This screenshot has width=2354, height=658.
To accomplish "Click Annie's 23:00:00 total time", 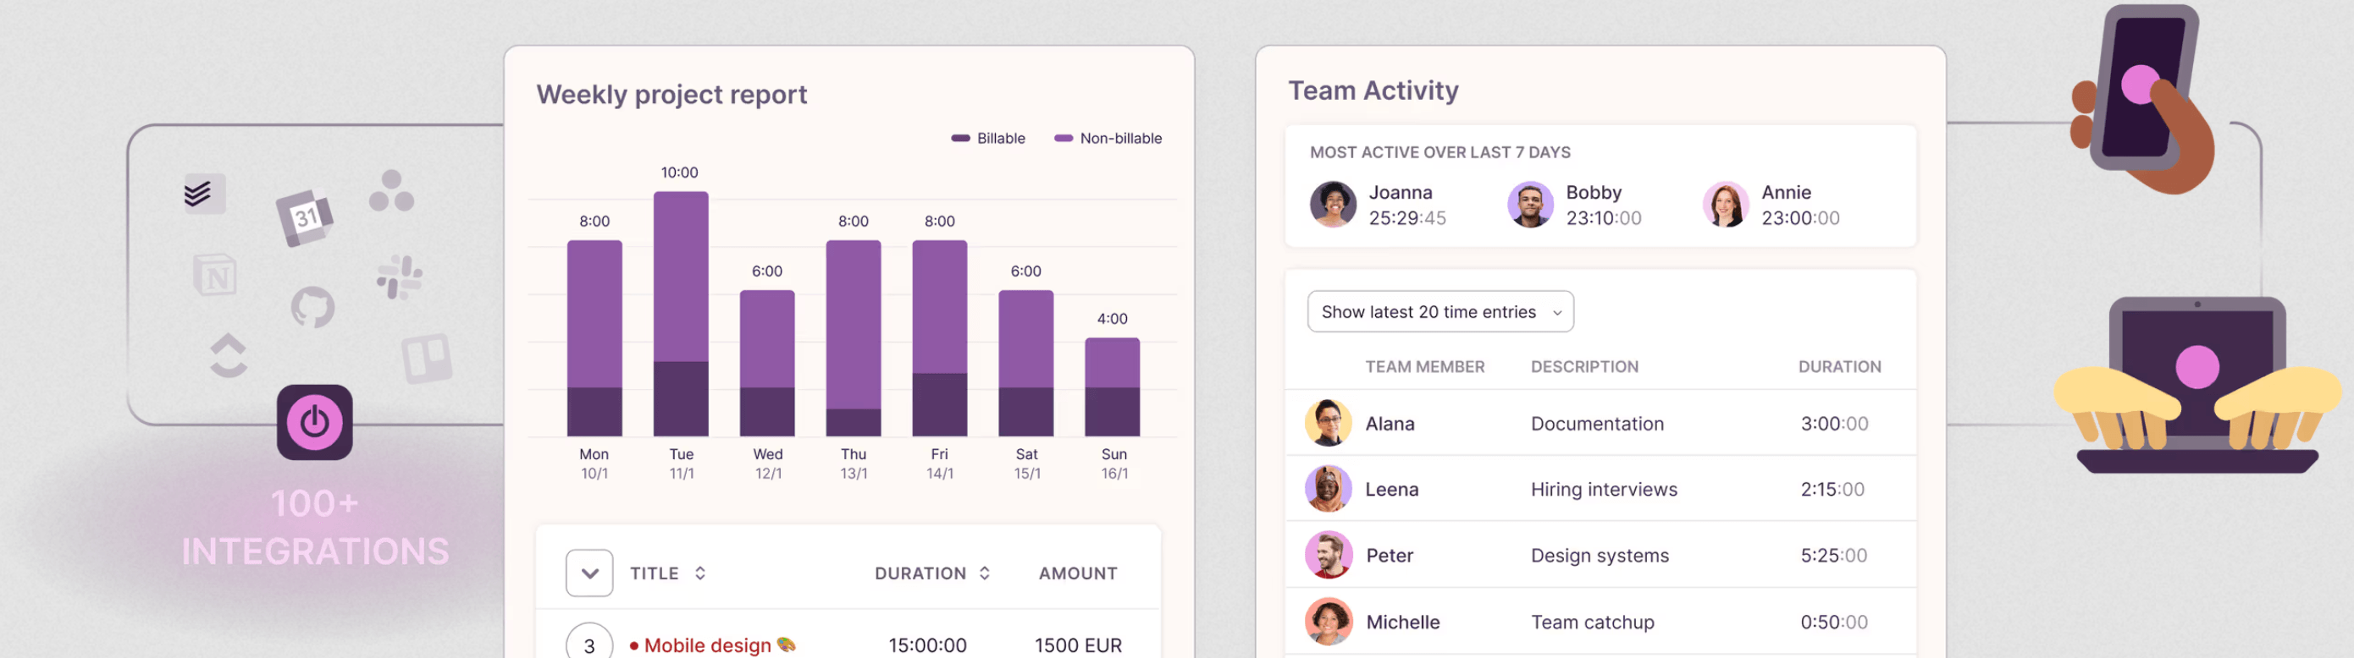I will pyautogui.click(x=1800, y=218).
